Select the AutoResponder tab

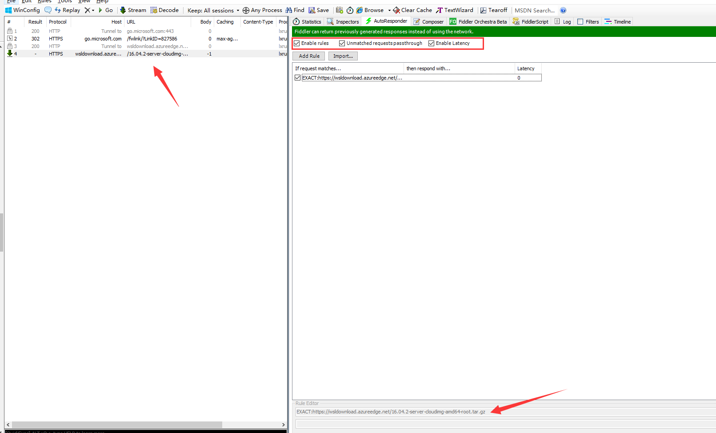pyautogui.click(x=386, y=21)
